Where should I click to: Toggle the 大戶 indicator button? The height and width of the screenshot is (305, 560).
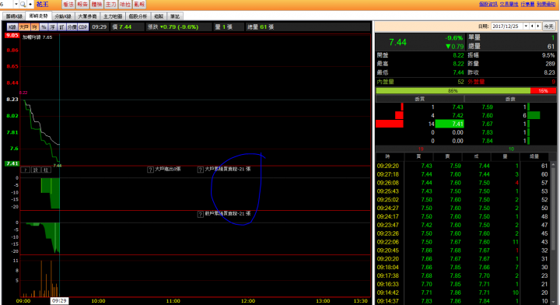pos(24,26)
